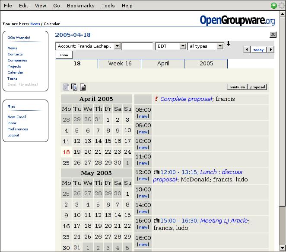Go to previous day with left arrow
The image size is (286, 252).
click(247, 50)
